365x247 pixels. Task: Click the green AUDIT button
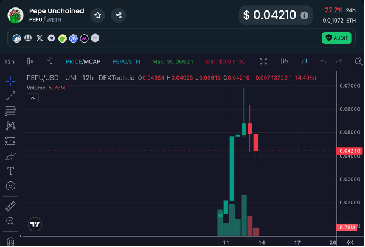(336, 38)
